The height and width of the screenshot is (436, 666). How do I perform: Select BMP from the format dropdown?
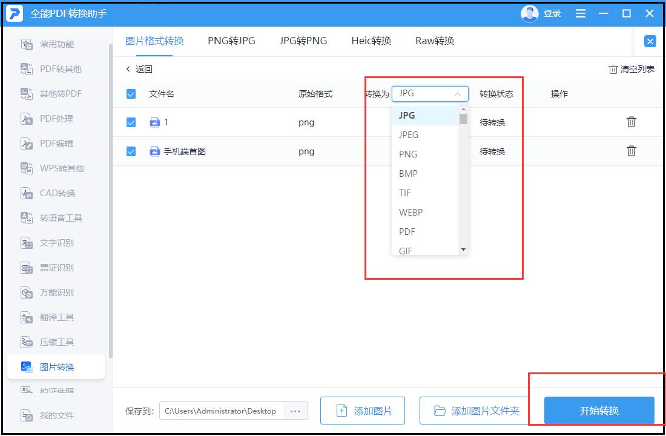(x=408, y=173)
